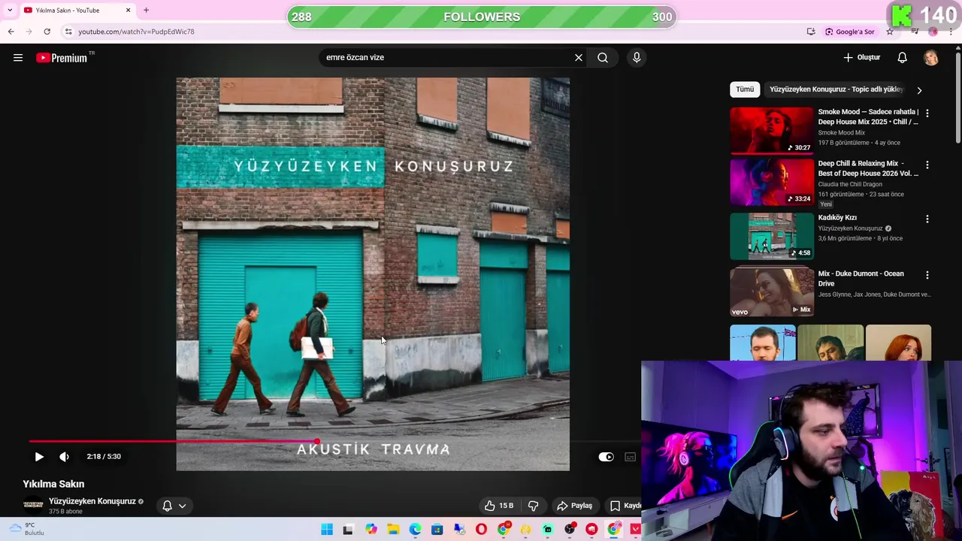Start voice search with the microphone
Screen dimensions: 962x541
tap(637, 58)
